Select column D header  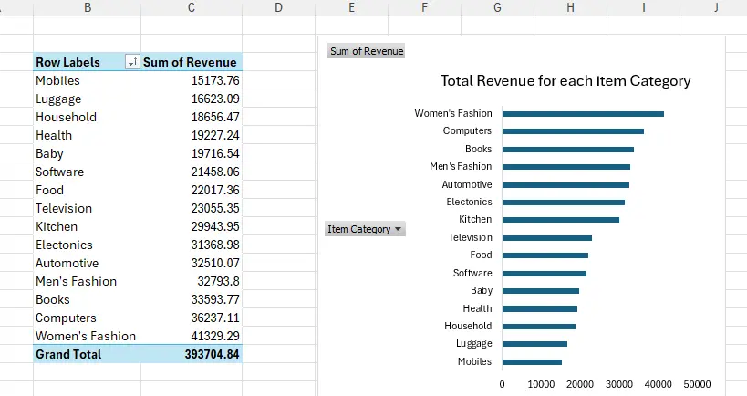pos(278,8)
